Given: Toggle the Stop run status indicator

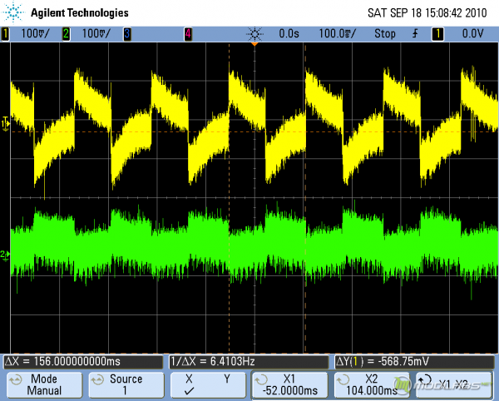Looking at the screenshot, I should [x=384, y=34].
